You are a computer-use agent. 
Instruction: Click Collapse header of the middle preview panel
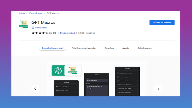click(x=97, y=75)
